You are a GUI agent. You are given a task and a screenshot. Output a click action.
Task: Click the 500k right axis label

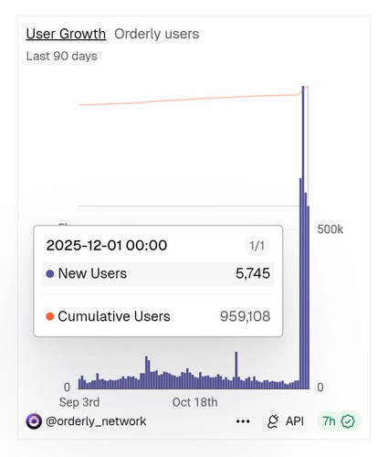point(330,229)
